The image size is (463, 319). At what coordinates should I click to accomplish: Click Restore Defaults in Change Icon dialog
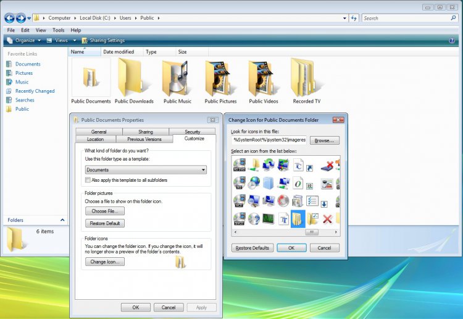tap(252, 248)
